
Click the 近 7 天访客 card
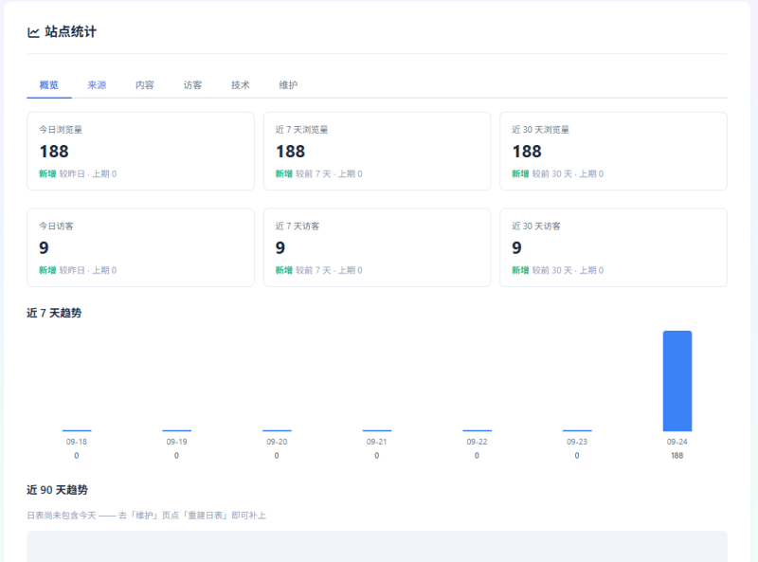[x=377, y=247]
